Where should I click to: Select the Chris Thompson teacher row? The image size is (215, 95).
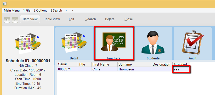[x=124, y=69]
